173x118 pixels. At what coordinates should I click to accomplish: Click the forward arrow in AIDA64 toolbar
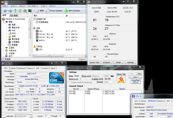pos(10,11)
